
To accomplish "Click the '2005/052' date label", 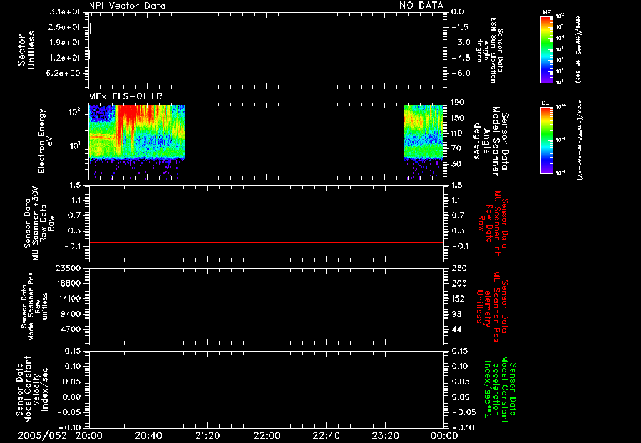I will click(42, 436).
